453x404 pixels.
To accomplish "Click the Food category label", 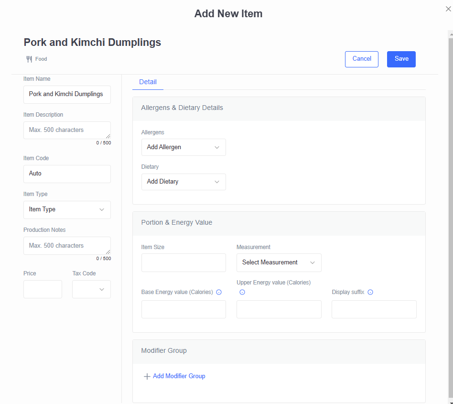I will 41,59.
